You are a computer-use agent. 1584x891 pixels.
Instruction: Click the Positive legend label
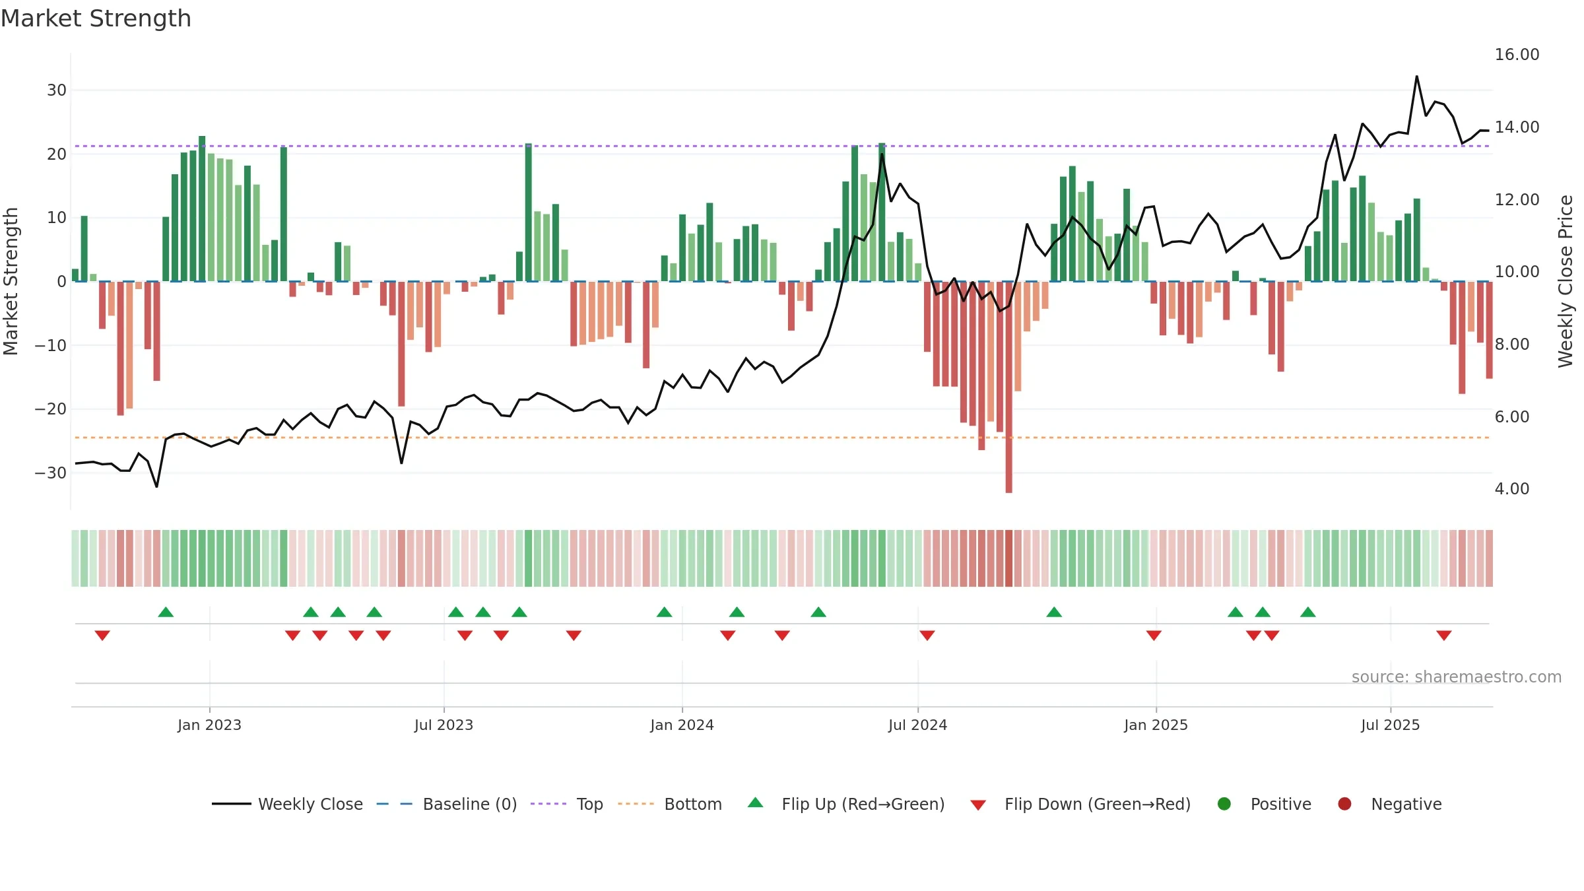pyautogui.click(x=1281, y=804)
